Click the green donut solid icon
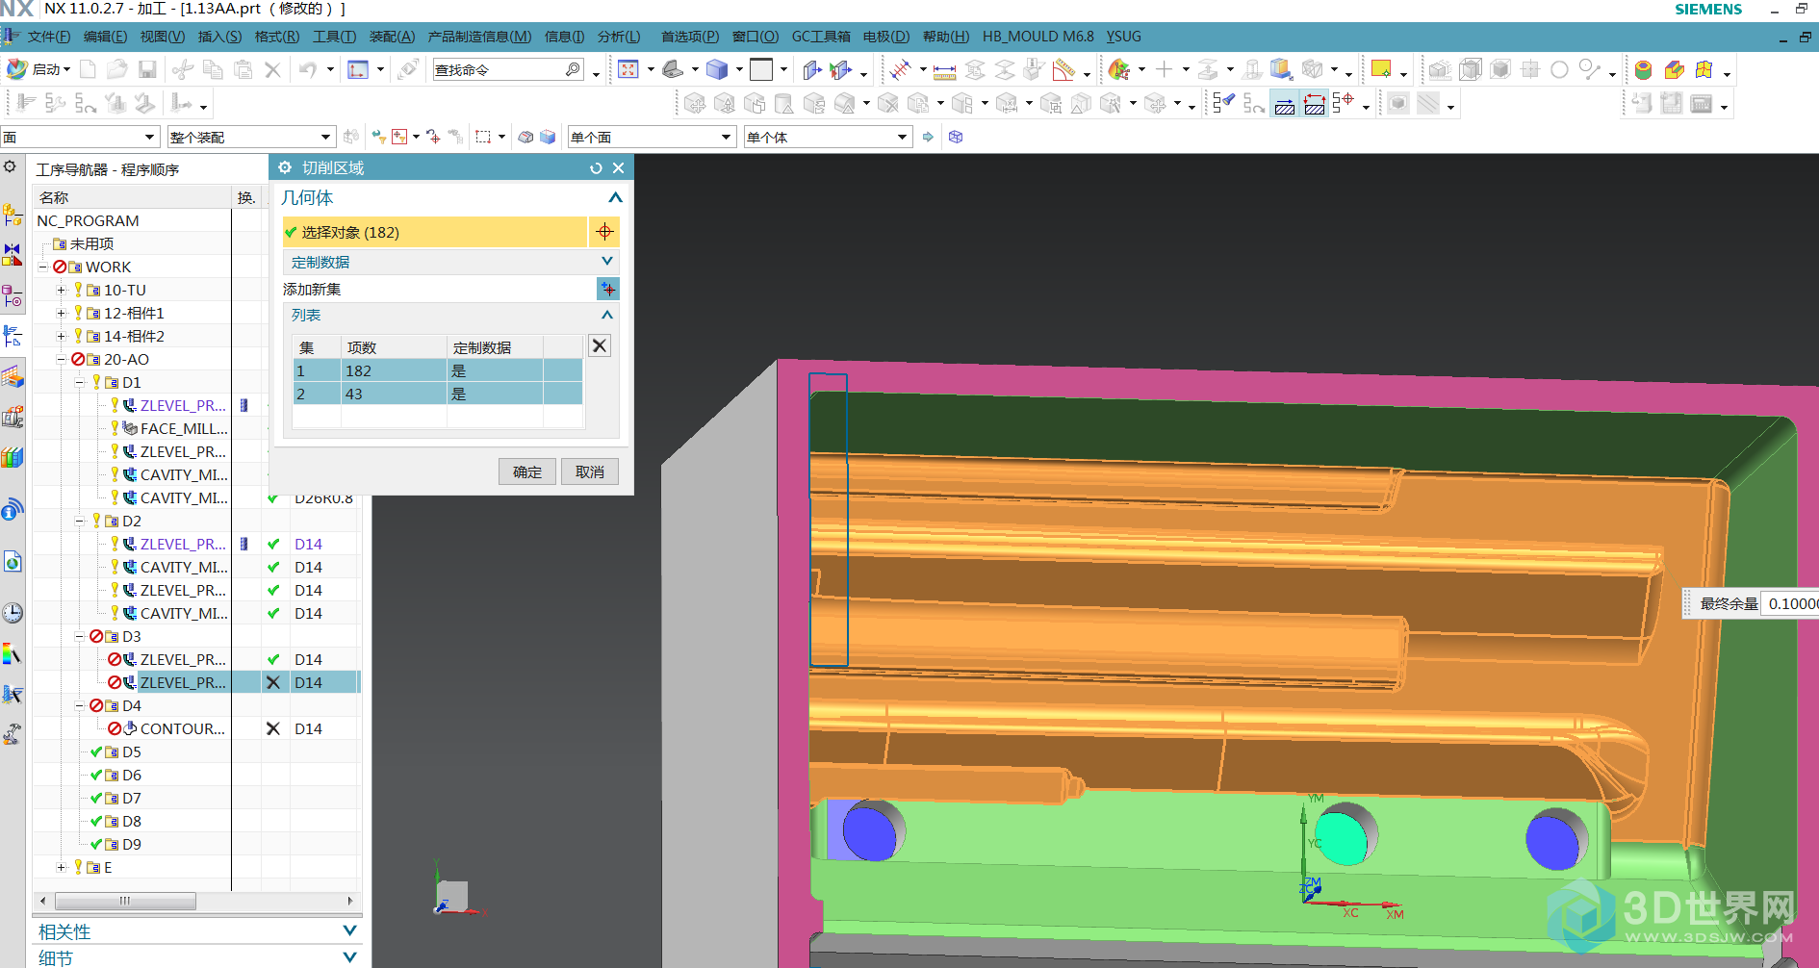 click(1644, 69)
